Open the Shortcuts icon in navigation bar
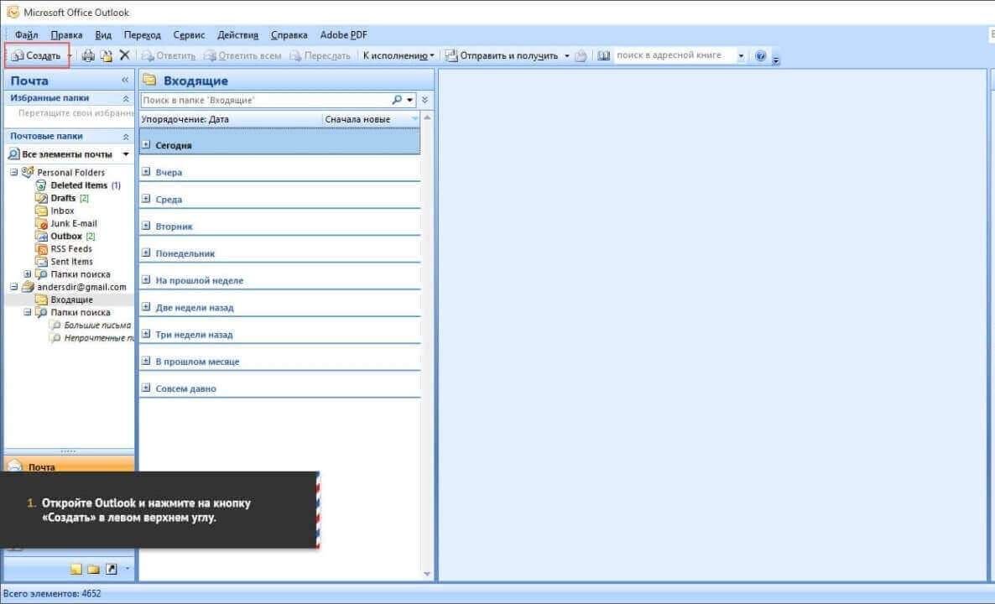The width and height of the screenshot is (995, 604). point(111,569)
